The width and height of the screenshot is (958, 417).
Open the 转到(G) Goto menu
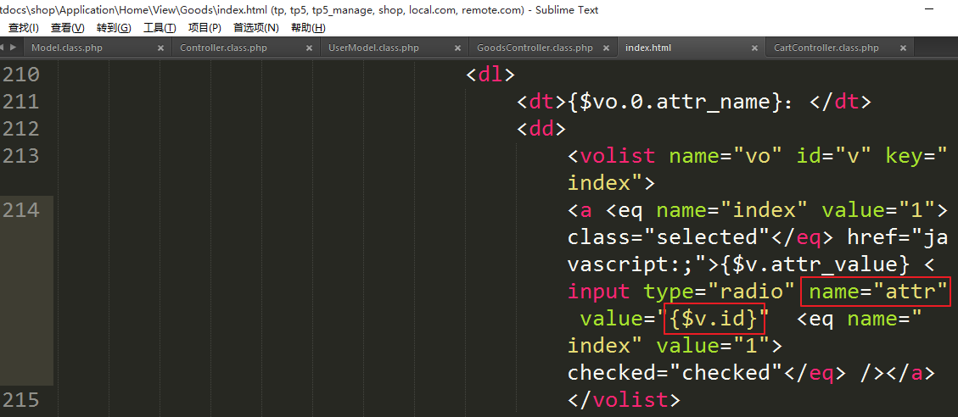[114, 28]
